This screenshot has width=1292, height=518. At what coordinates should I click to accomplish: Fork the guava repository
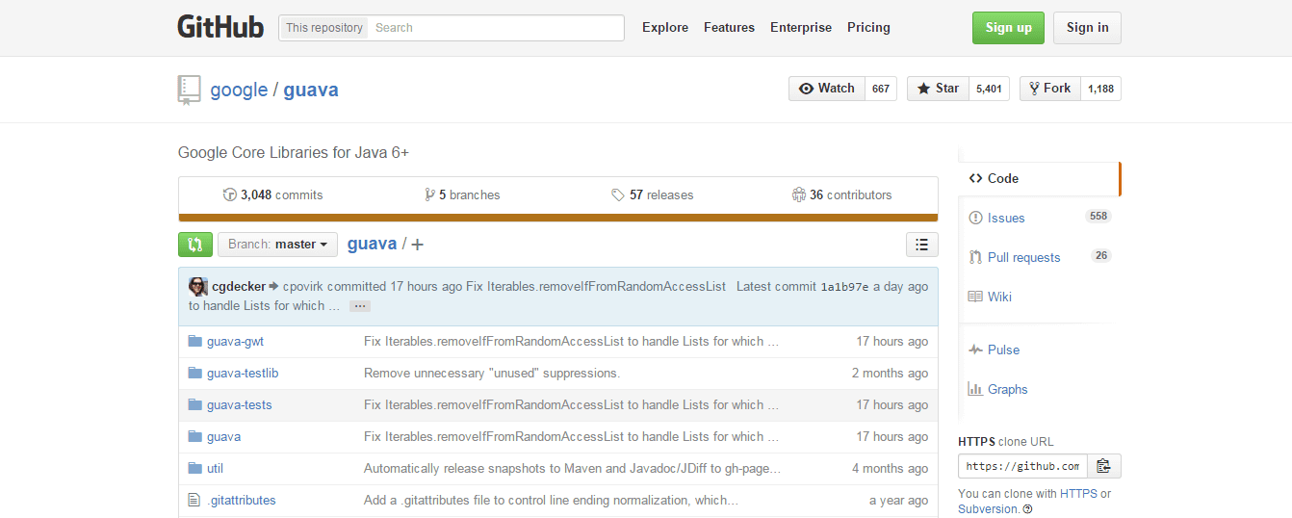click(x=1050, y=89)
